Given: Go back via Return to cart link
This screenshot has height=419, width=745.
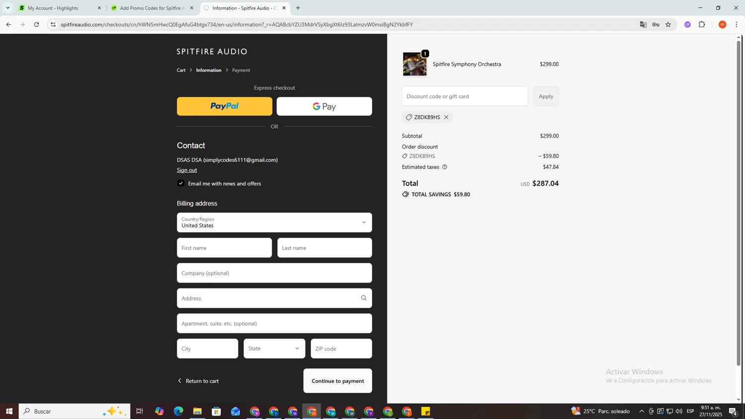Looking at the screenshot, I should [198, 381].
